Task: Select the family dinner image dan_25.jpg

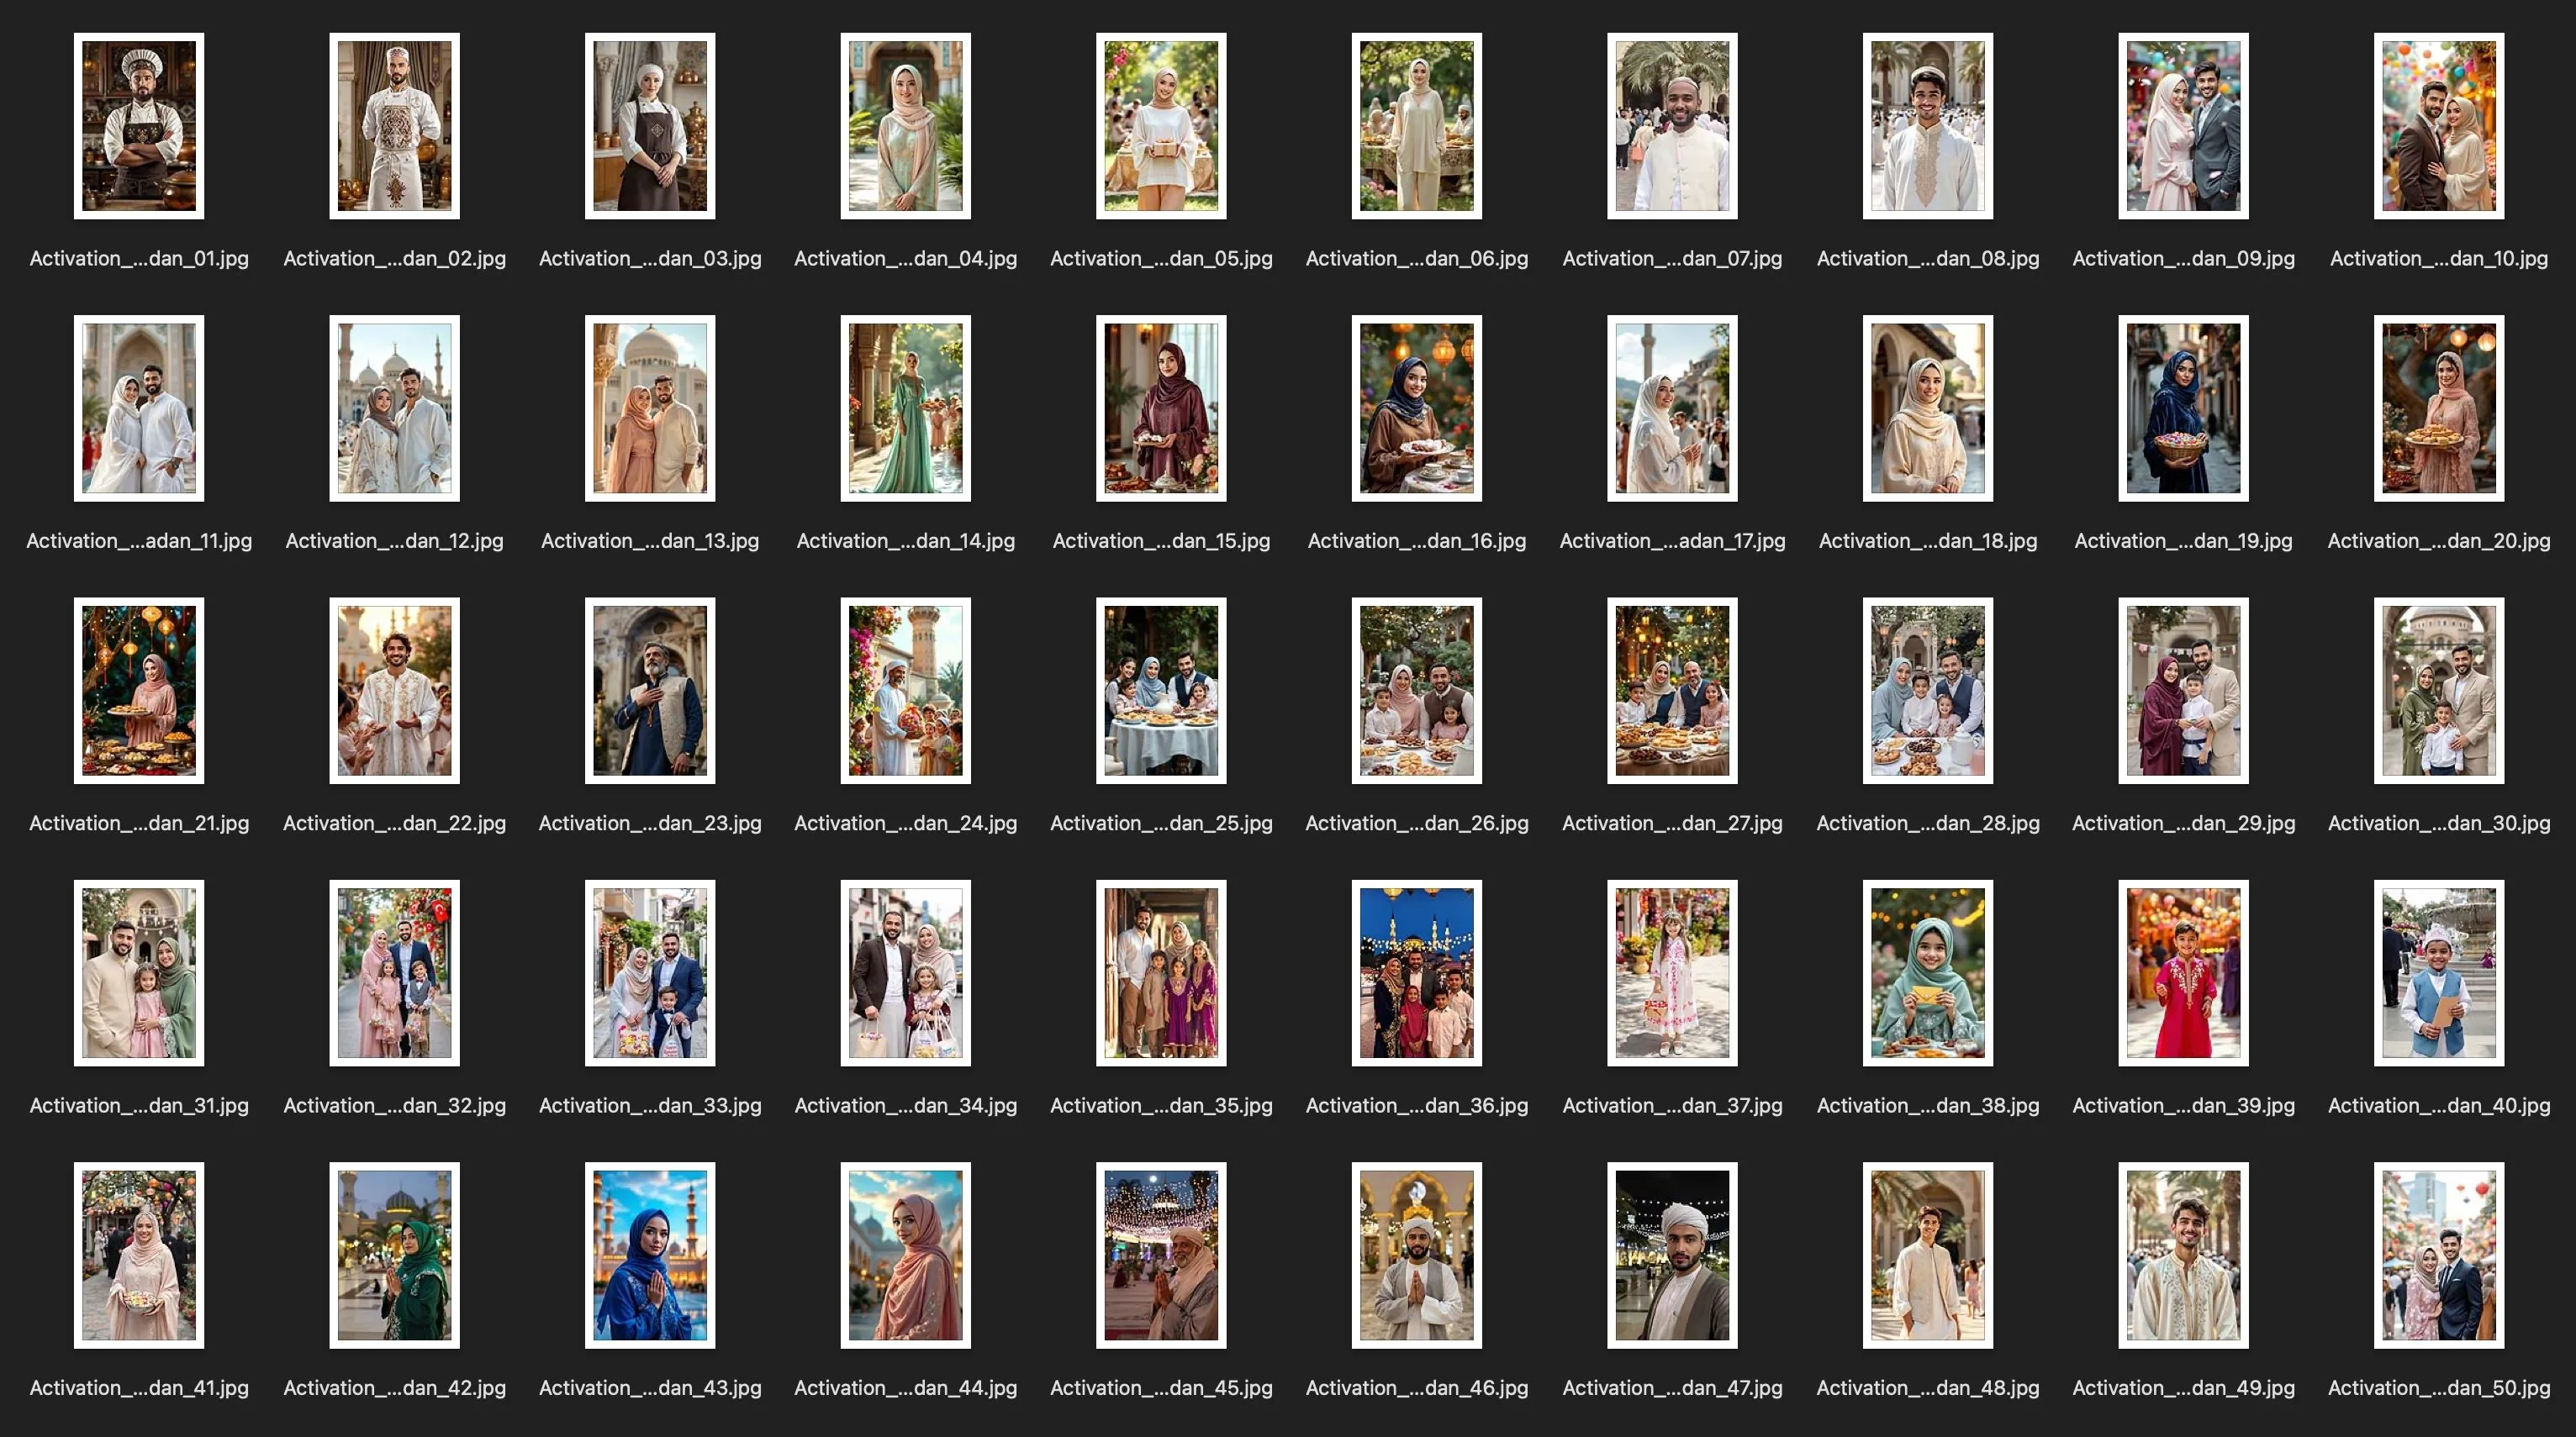Action: point(1161,691)
